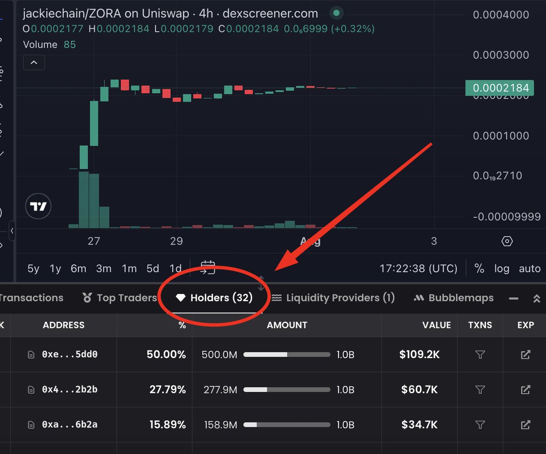Open chart settings gear icon
Screen dimensions: 546x454
point(507,241)
